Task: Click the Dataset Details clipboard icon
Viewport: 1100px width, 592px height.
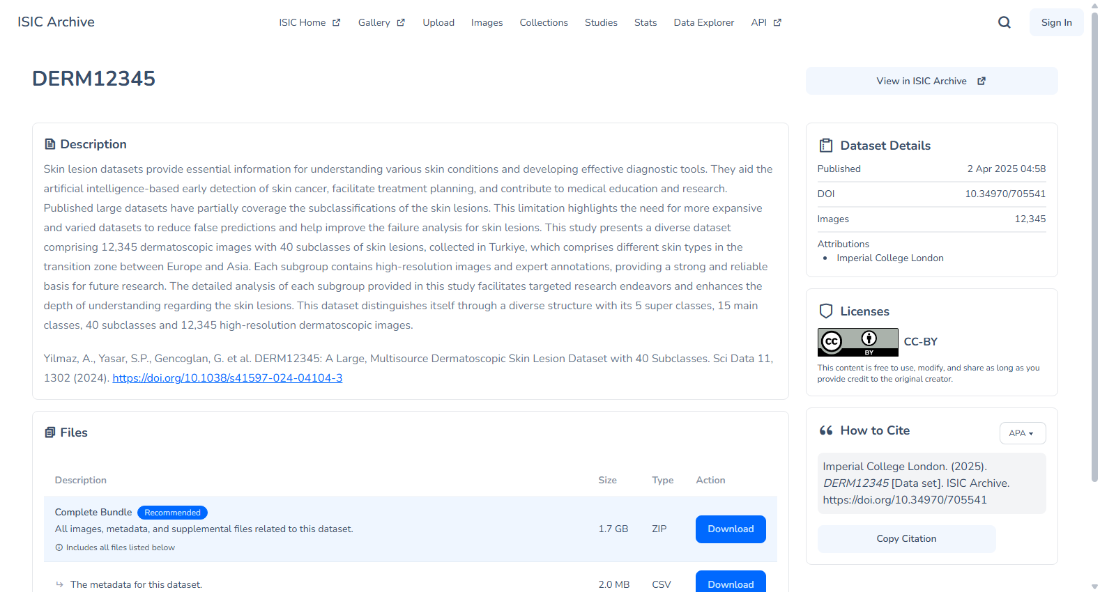Action: [826, 146]
